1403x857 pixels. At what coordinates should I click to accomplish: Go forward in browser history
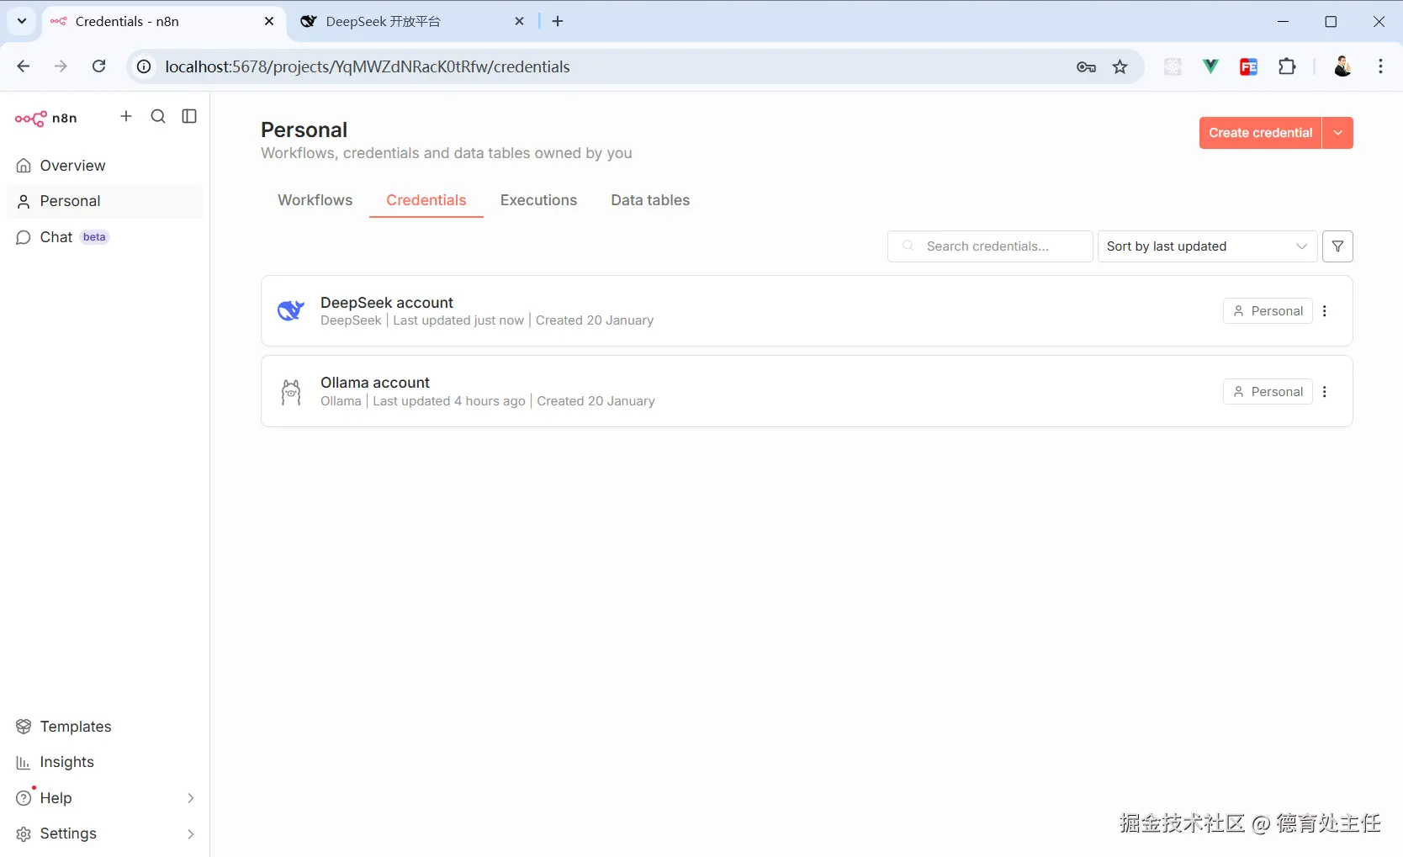click(61, 66)
